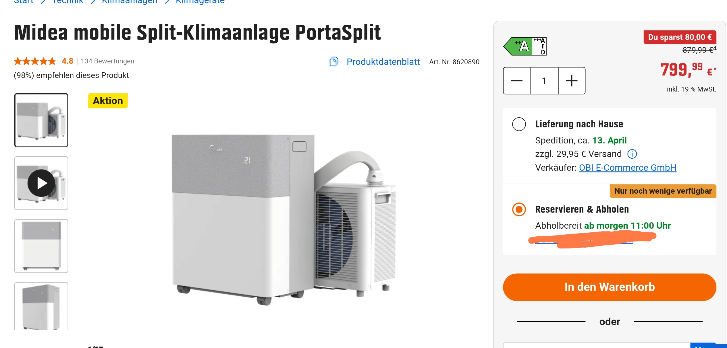Screen dimensions: 727x348
Task: Click the five-star rating icons
Action: point(35,61)
